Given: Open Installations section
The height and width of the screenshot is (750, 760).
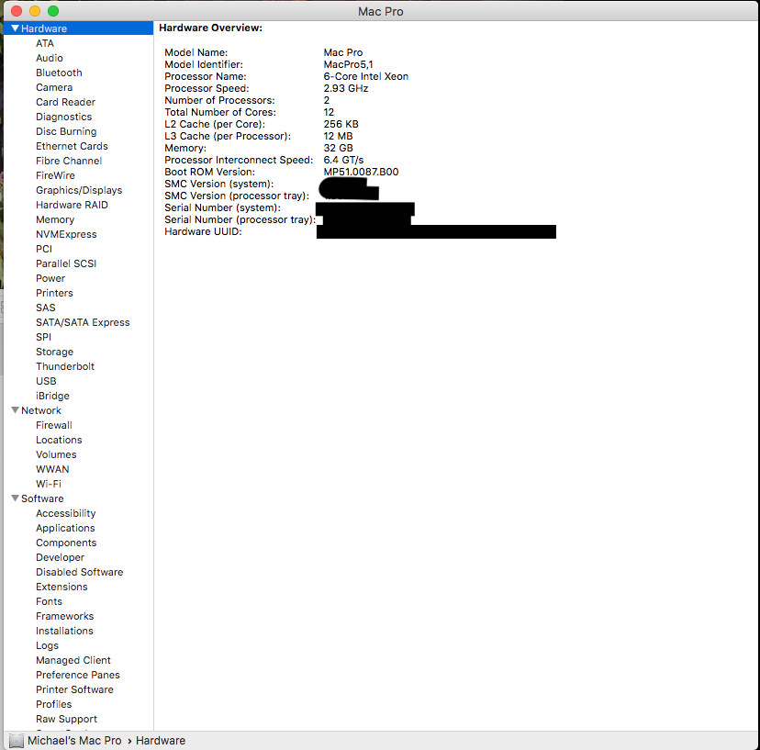Looking at the screenshot, I should [64, 631].
